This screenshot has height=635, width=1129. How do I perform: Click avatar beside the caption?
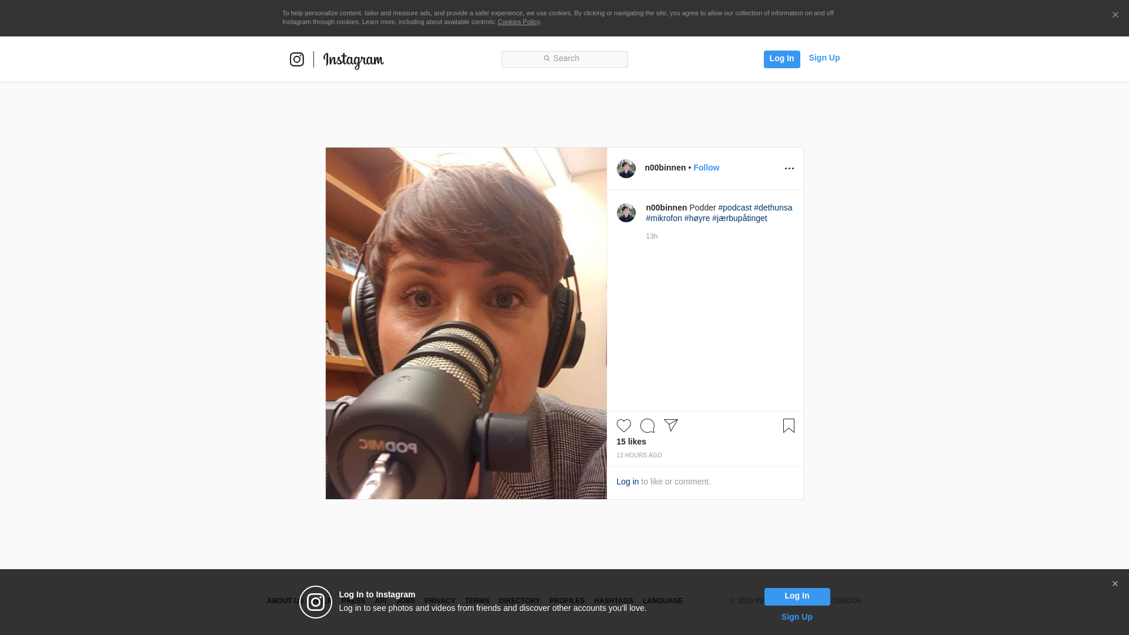tap(626, 213)
